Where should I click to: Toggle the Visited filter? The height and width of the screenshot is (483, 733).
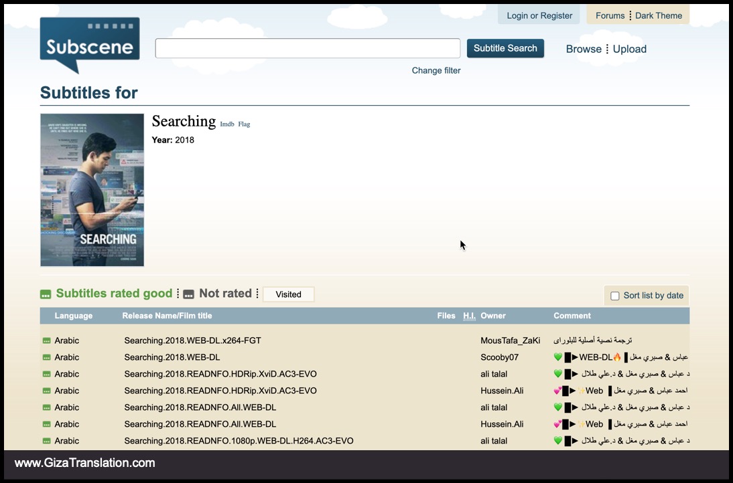click(288, 294)
